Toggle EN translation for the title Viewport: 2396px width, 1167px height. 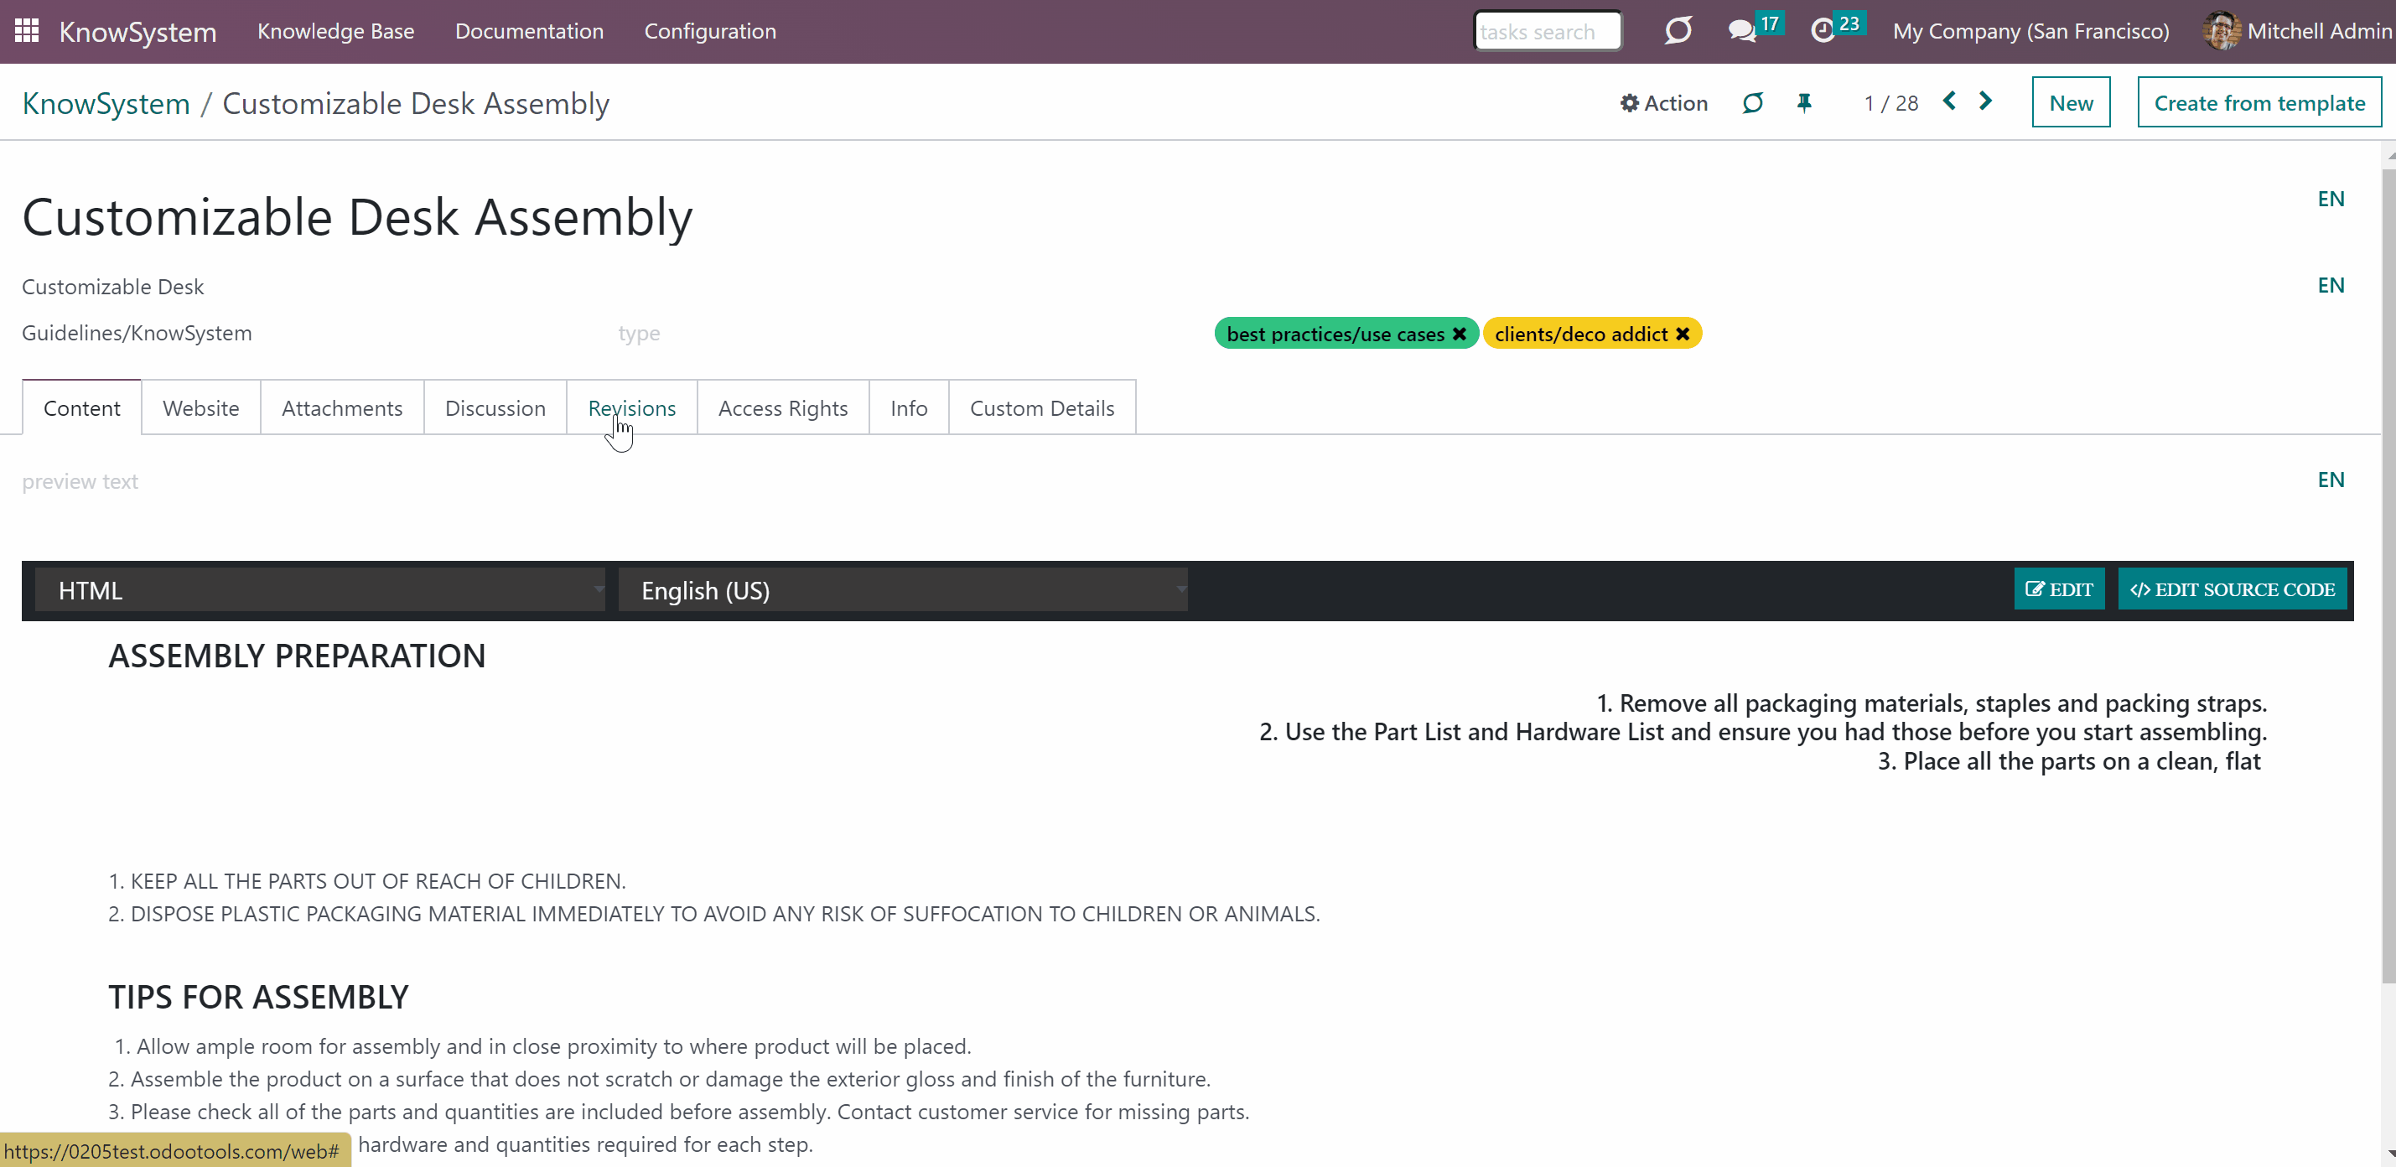[2330, 199]
